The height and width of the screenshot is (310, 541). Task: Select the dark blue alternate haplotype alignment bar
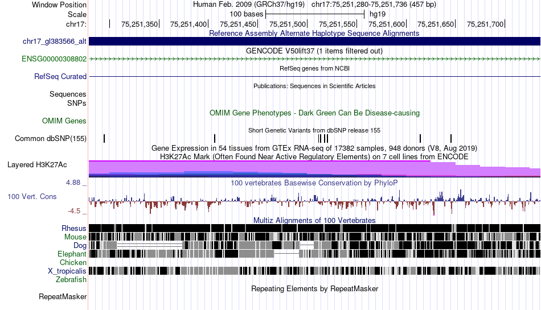point(315,42)
